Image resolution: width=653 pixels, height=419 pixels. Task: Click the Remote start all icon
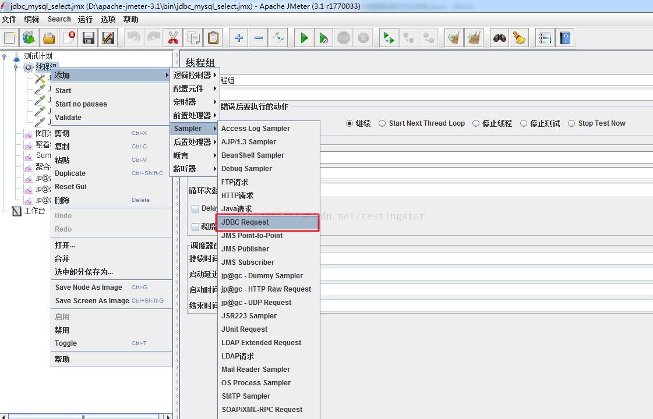[389, 38]
